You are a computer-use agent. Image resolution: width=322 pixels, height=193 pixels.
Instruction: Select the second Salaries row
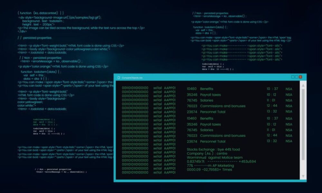[206, 130]
